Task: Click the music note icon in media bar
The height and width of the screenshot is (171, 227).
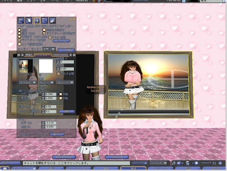Action: pyautogui.click(x=174, y=163)
